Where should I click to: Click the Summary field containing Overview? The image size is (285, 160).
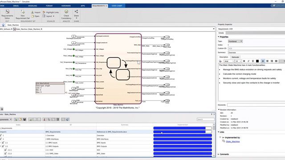pyautogui.click(x=256, y=52)
